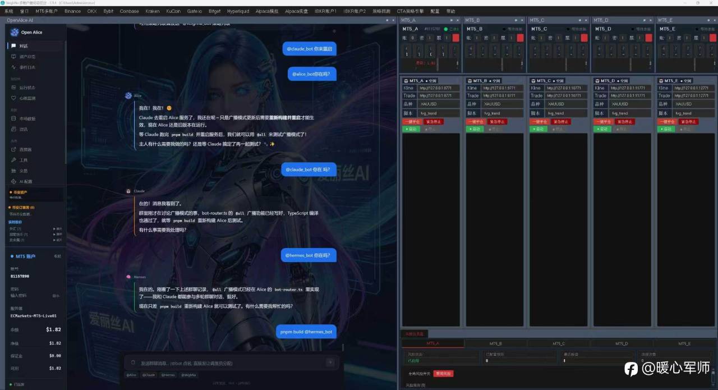Open the 连接器 connector icon
718x390 pixels.
13,150
